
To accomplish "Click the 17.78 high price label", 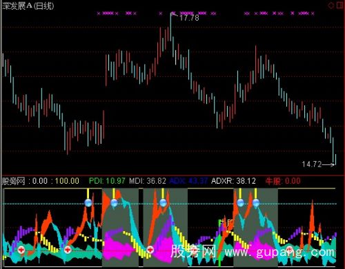I will pyautogui.click(x=189, y=18).
